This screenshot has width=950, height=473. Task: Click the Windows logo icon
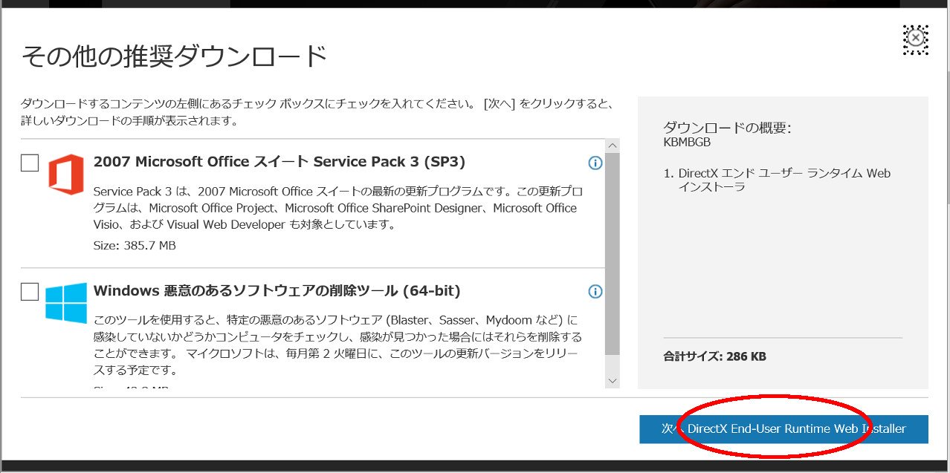click(65, 303)
